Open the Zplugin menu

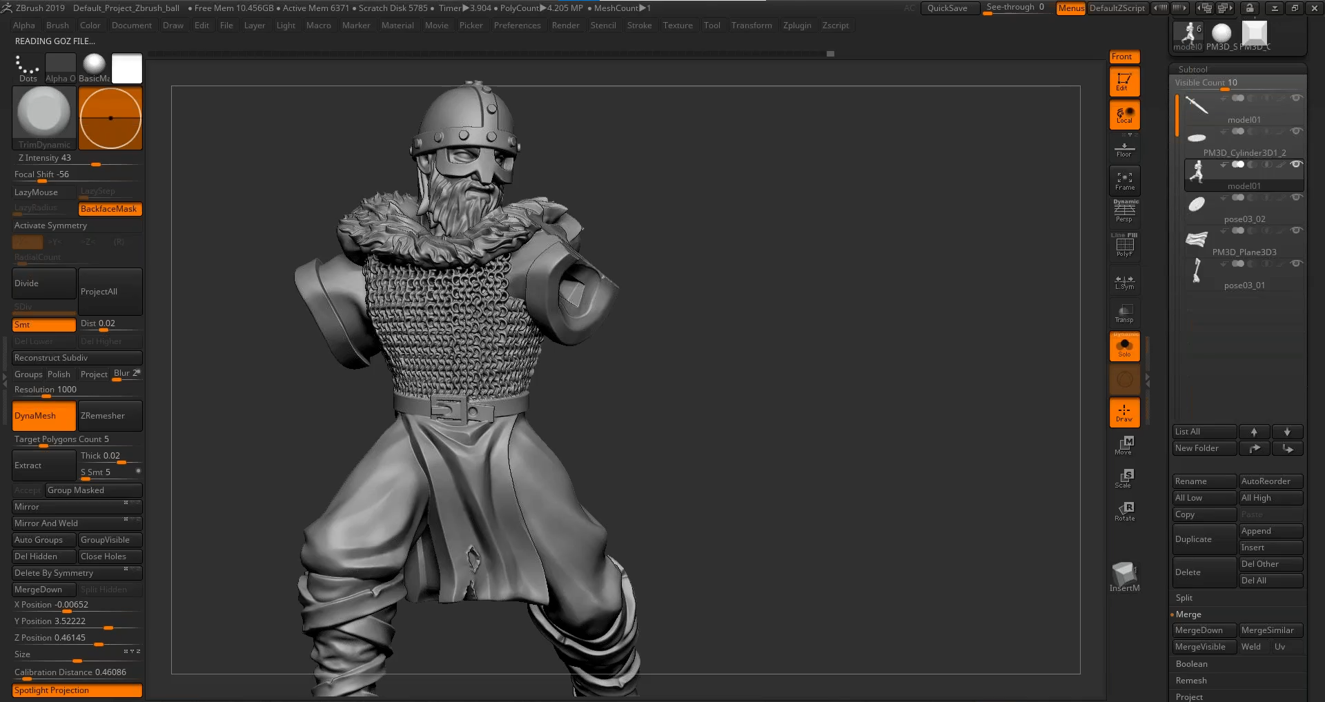pos(797,26)
